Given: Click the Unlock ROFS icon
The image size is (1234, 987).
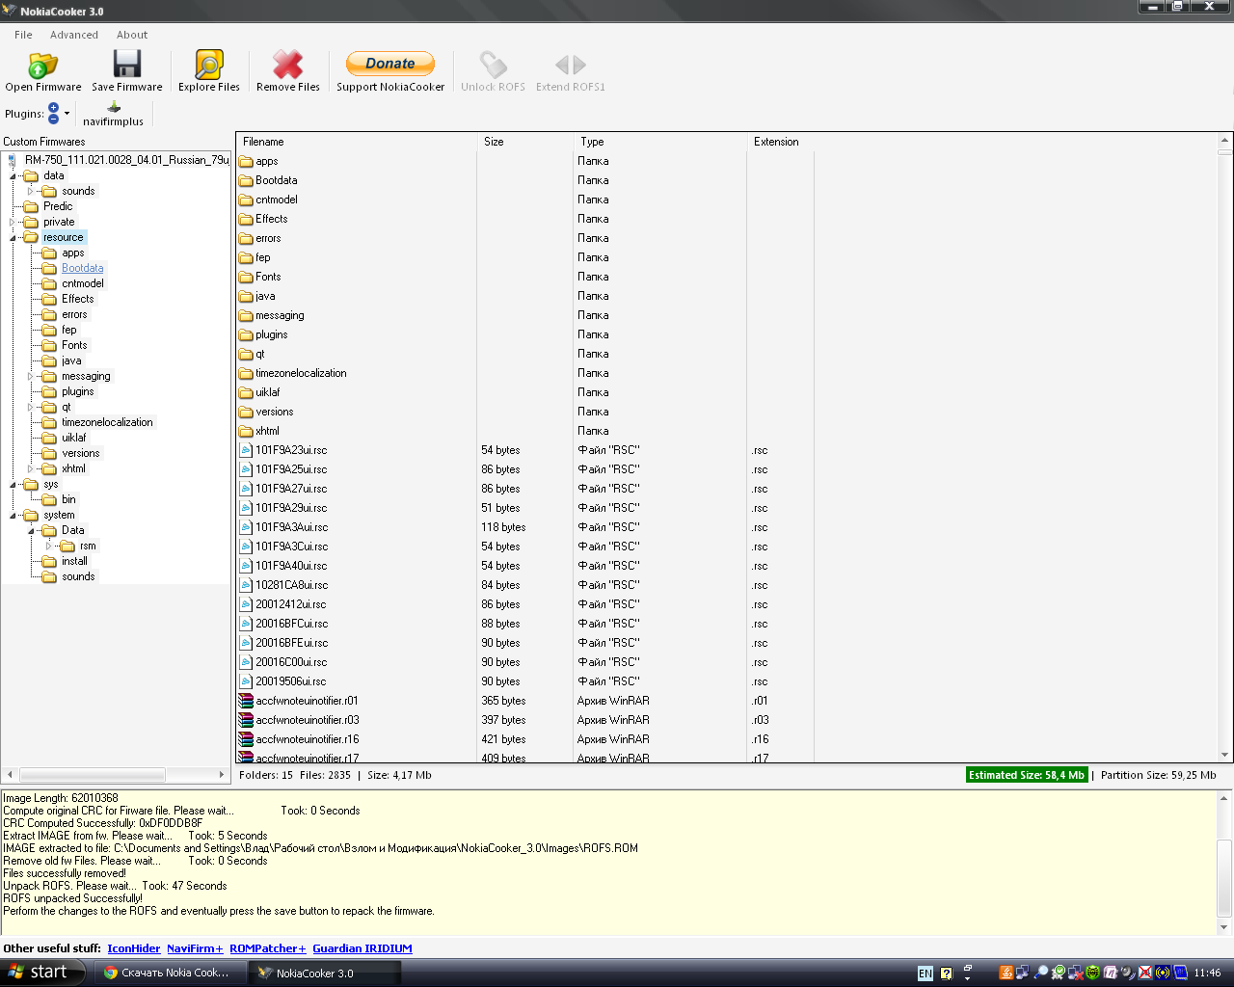Looking at the screenshot, I should [493, 65].
